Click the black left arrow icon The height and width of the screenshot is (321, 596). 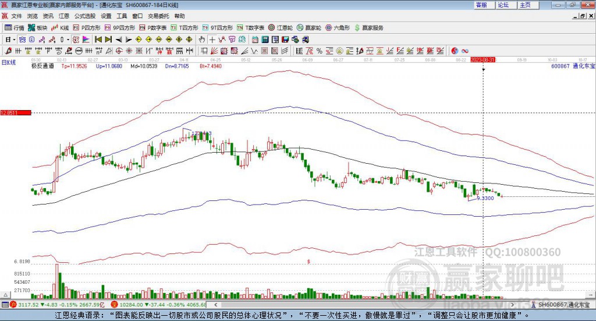(119, 40)
